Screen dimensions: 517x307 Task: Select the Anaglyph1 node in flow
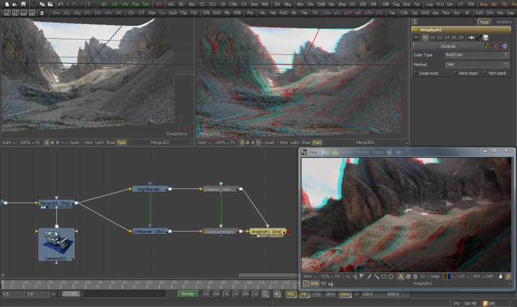(268, 232)
